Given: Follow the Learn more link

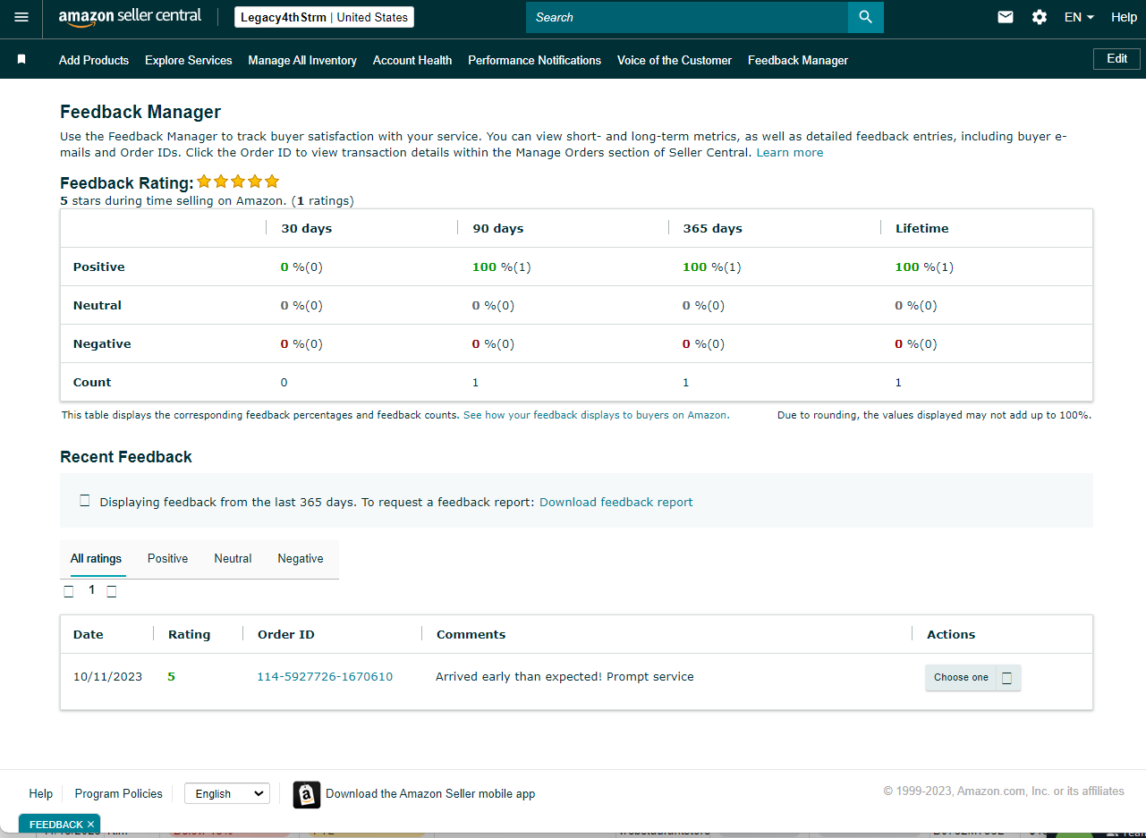Looking at the screenshot, I should tap(790, 153).
